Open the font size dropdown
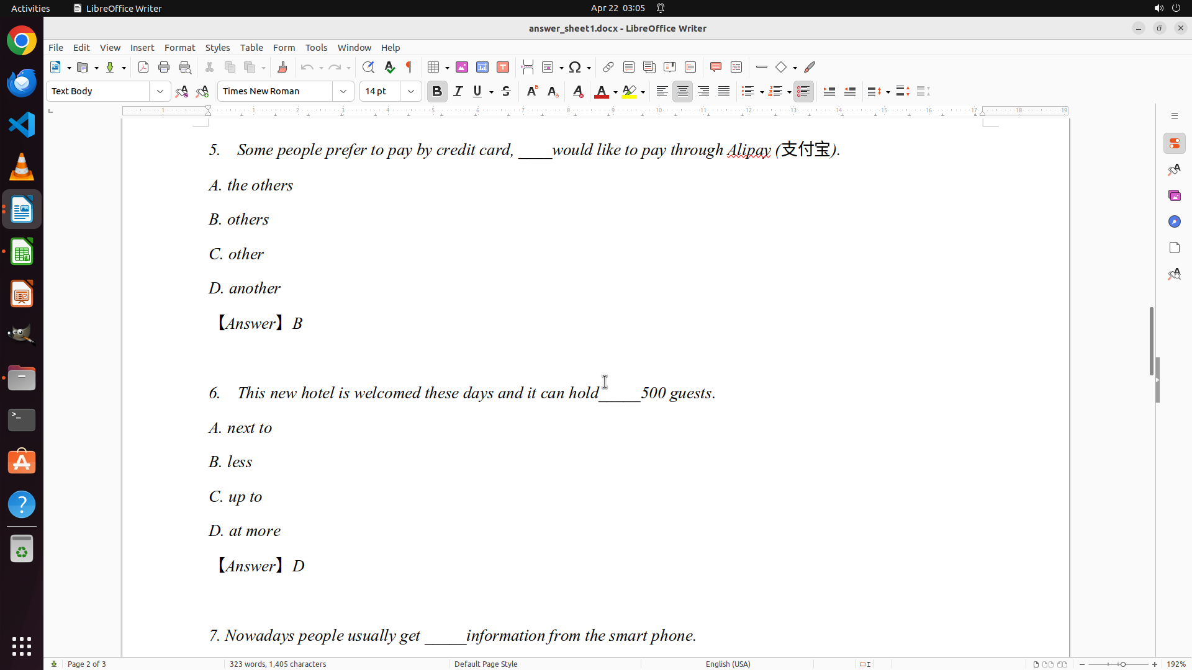Viewport: 1192px width, 670px height. click(x=411, y=91)
